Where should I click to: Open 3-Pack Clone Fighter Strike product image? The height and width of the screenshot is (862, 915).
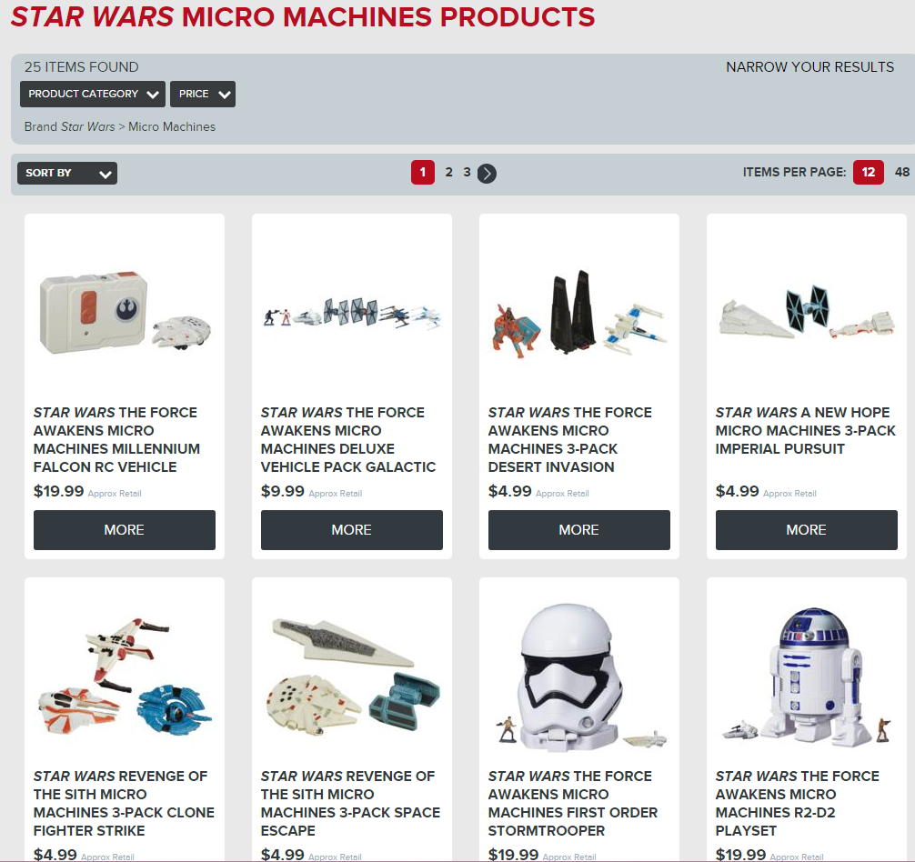pos(125,676)
